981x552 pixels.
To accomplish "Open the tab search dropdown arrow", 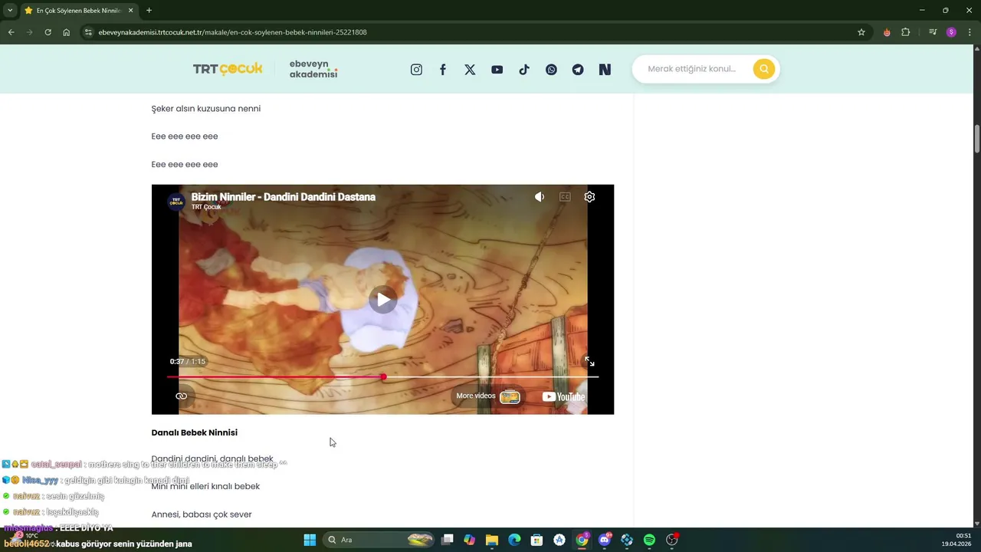I will (x=10, y=11).
